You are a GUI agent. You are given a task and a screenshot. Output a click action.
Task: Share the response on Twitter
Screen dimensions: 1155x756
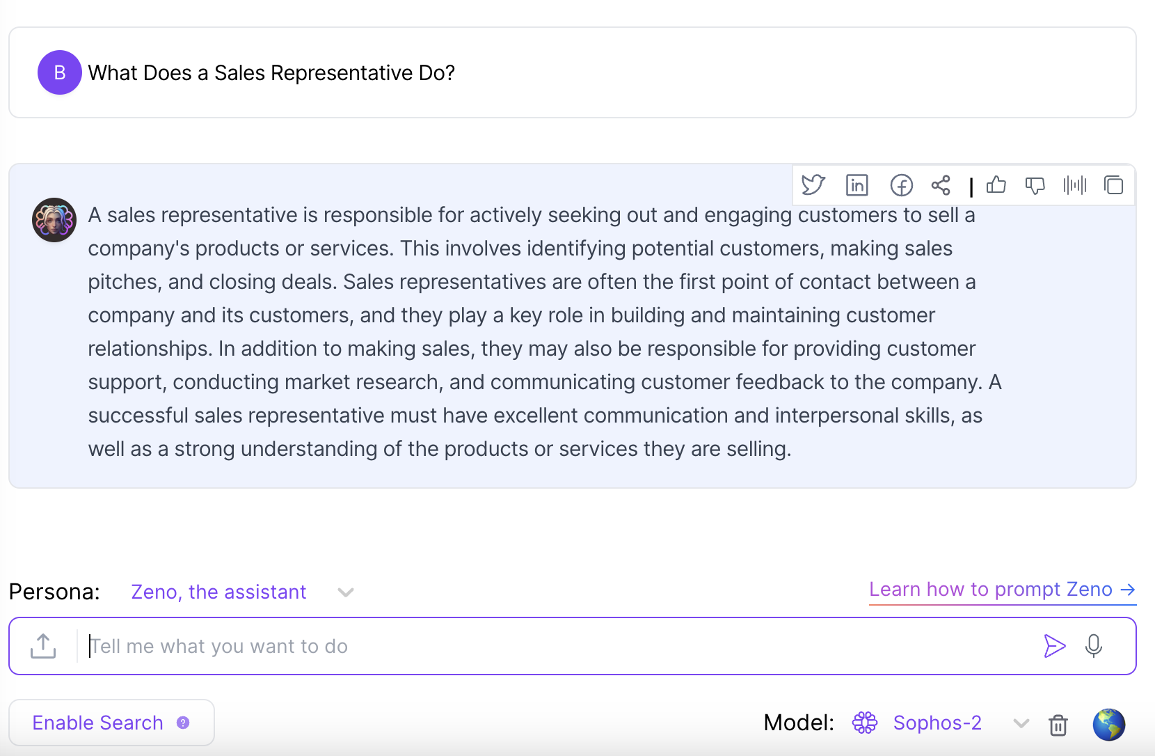click(x=813, y=185)
